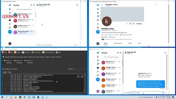Open Messages envelope in khoaphan review window sidebar
The image size is (176, 99).
[98, 20]
